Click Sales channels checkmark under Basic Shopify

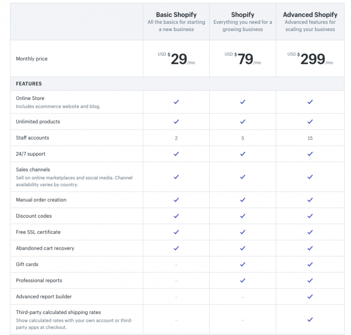[176, 177]
